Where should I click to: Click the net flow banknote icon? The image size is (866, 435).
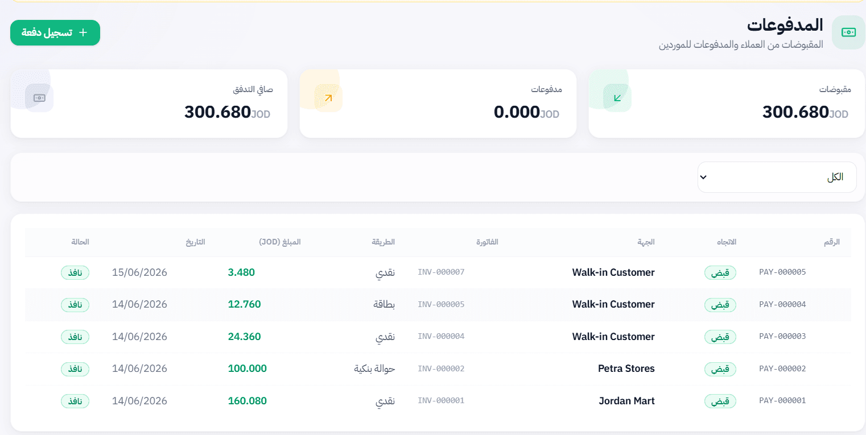click(x=39, y=98)
